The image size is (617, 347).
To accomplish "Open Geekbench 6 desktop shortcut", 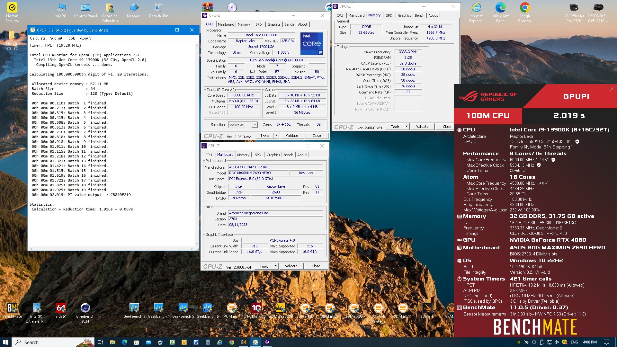I will (x=207, y=311).
